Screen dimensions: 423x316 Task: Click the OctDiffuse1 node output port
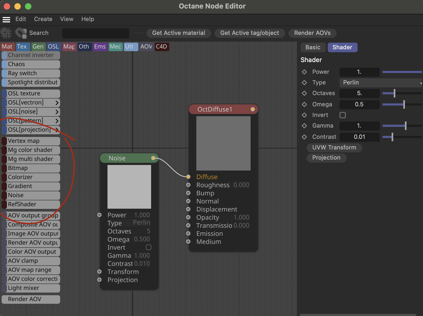[x=253, y=109]
